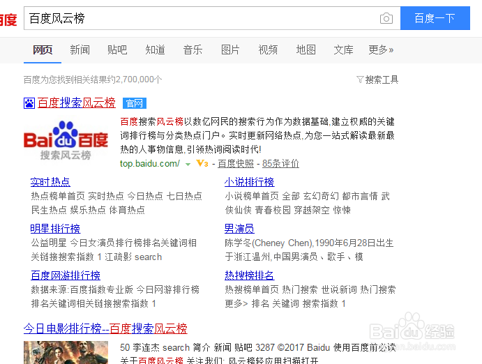The height and width of the screenshot is (364, 482).
Task: Open the 男演员 sublink
Action: pyautogui.click(x=239, y=229)
